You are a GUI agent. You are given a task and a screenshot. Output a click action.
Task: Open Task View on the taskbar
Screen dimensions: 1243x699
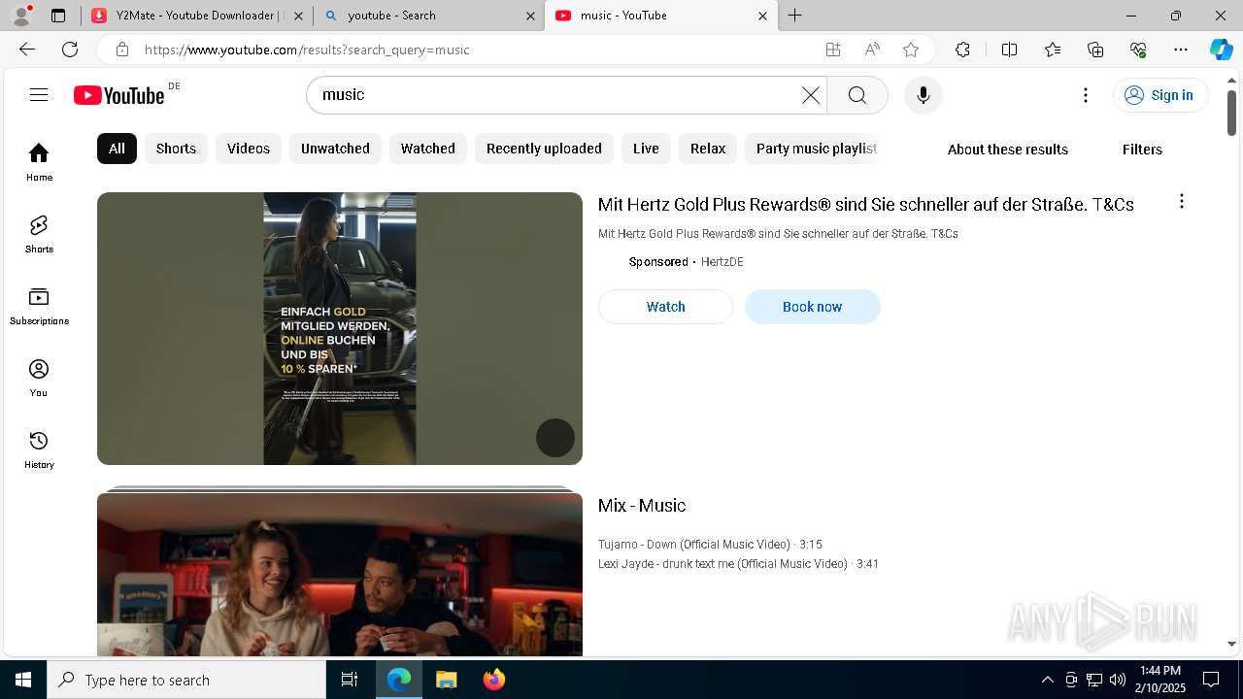click(x=350, y=680)
